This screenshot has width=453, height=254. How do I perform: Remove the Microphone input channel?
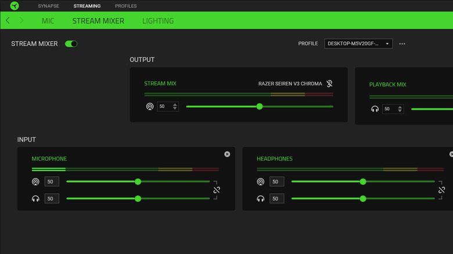[x=227, y=154]
